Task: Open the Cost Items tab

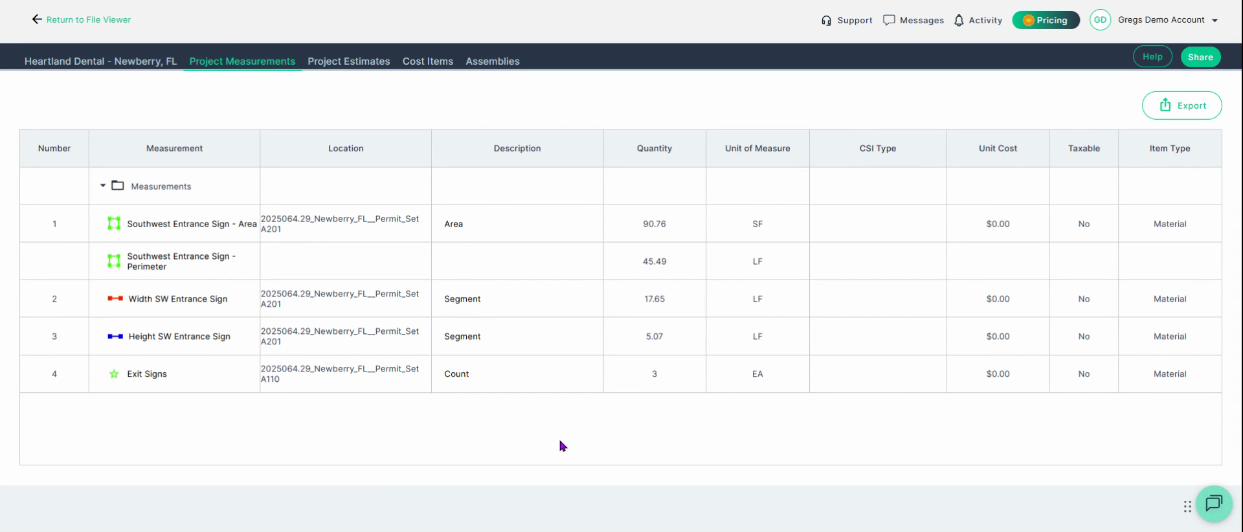Action: [x=428, y=61]
